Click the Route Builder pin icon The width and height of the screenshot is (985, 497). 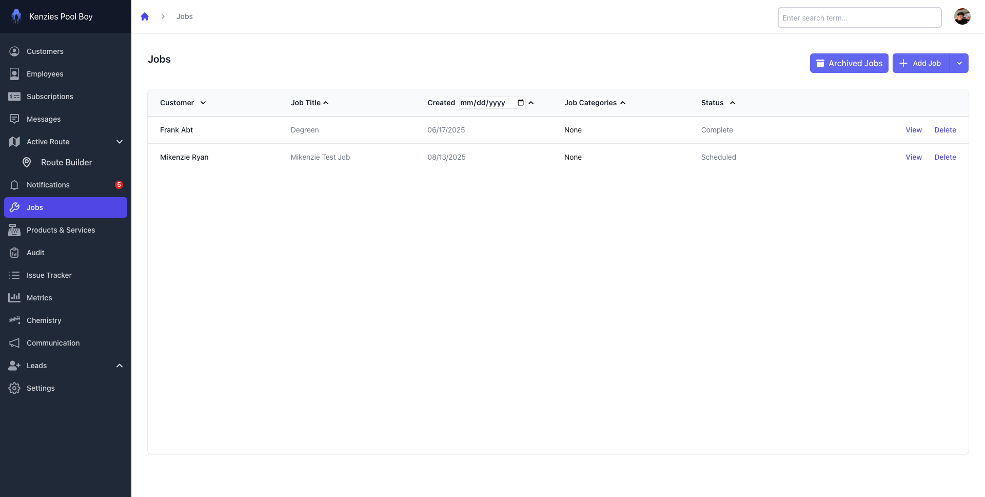tap(27, 162)
